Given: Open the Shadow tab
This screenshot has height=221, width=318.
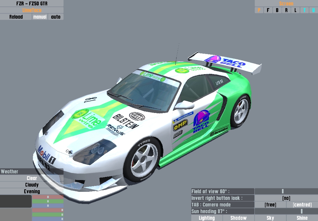Looking at the screenshot, I should (238, 218).
